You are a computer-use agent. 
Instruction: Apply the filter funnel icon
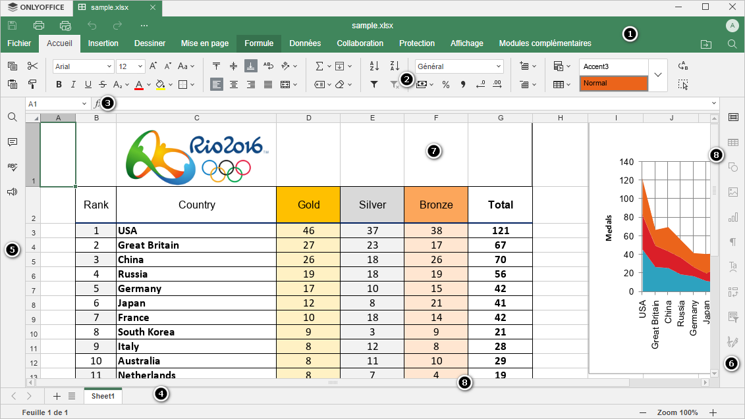(x=374, y=84)
